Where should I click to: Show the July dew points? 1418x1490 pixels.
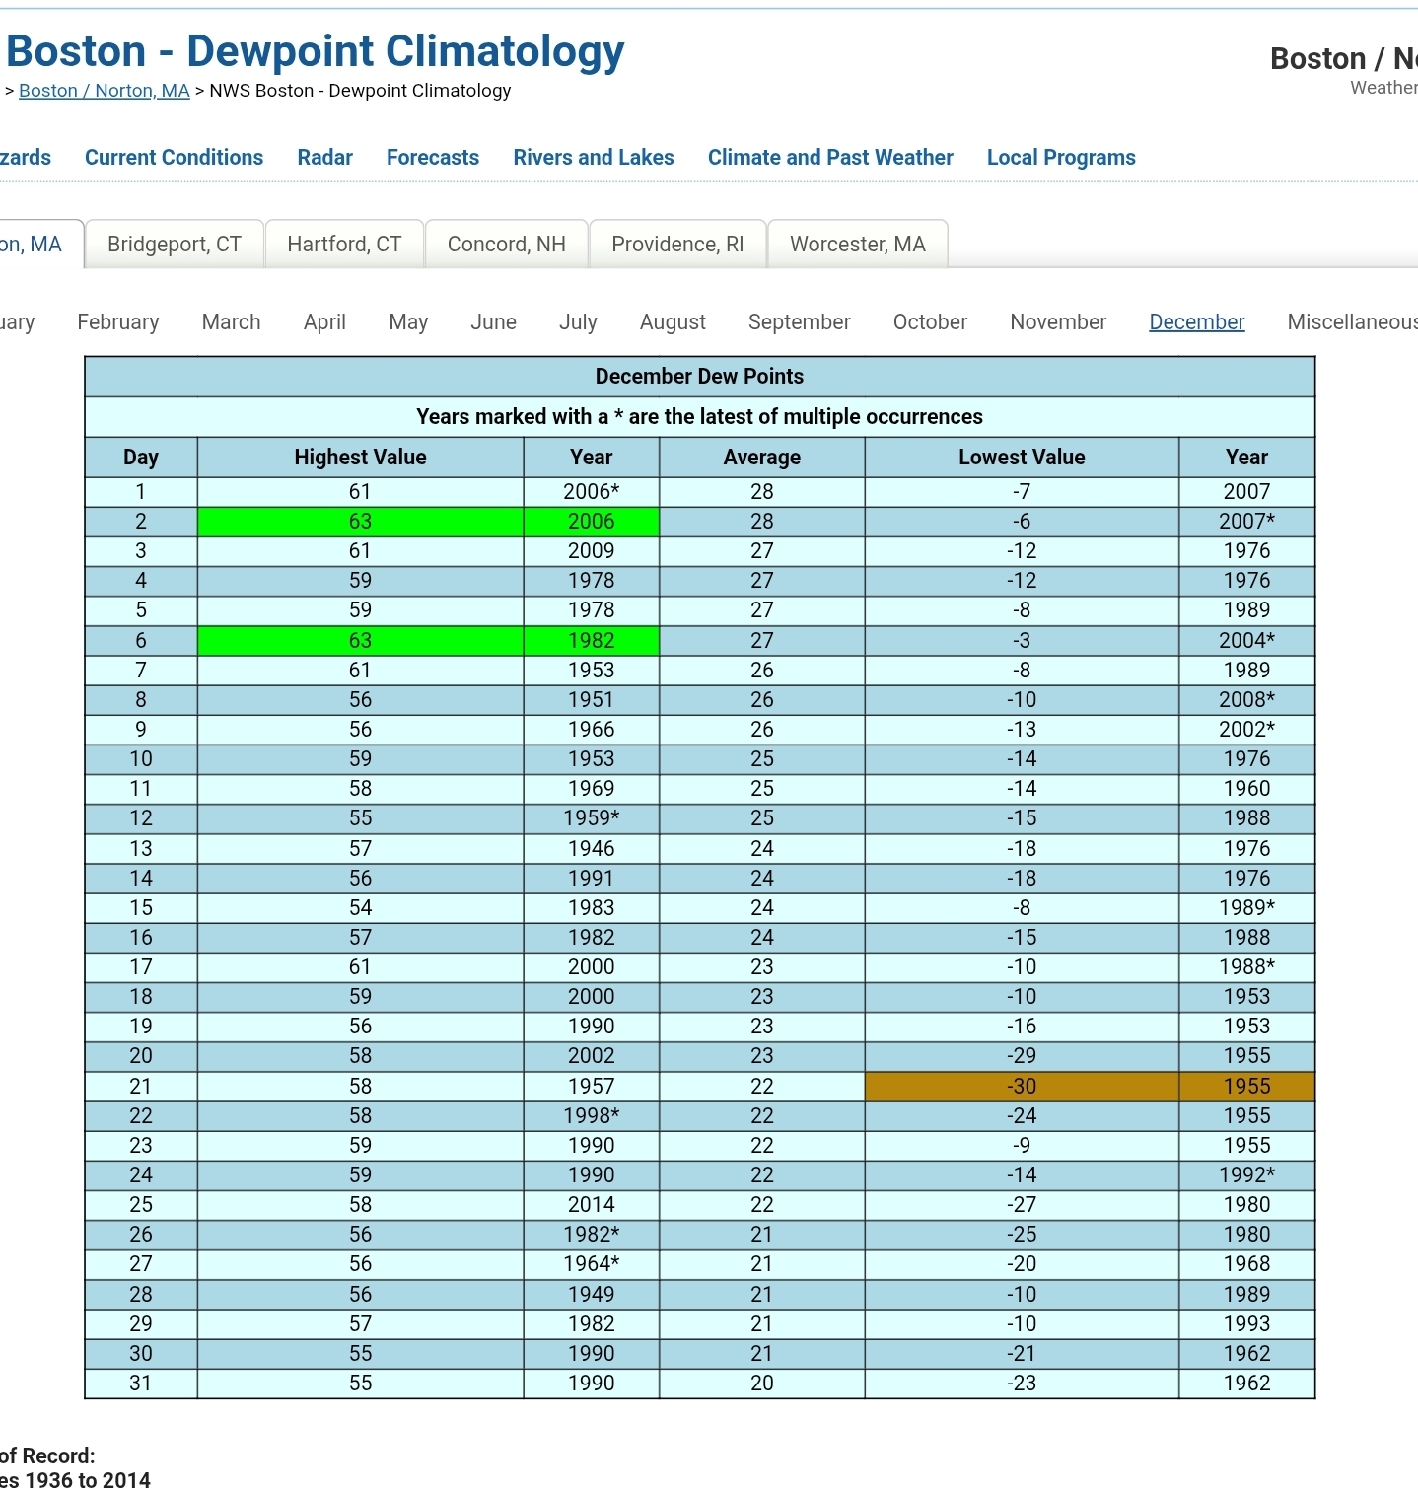[x=578, y=322]
